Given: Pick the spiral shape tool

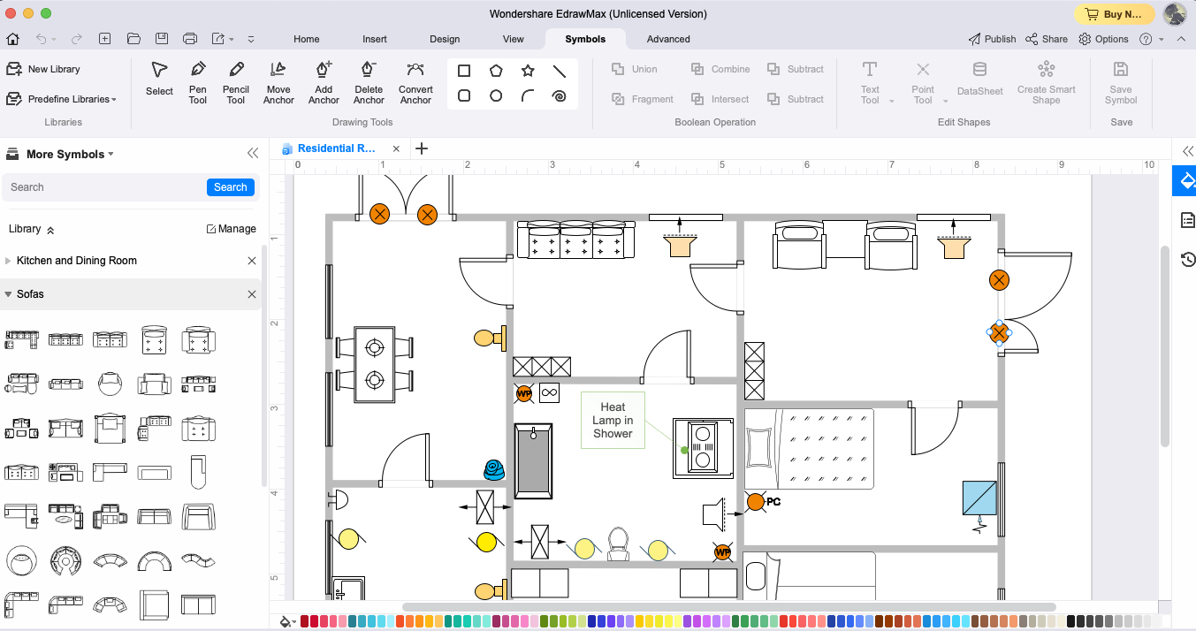Looking at the screenshot, I should click(559, 95).
